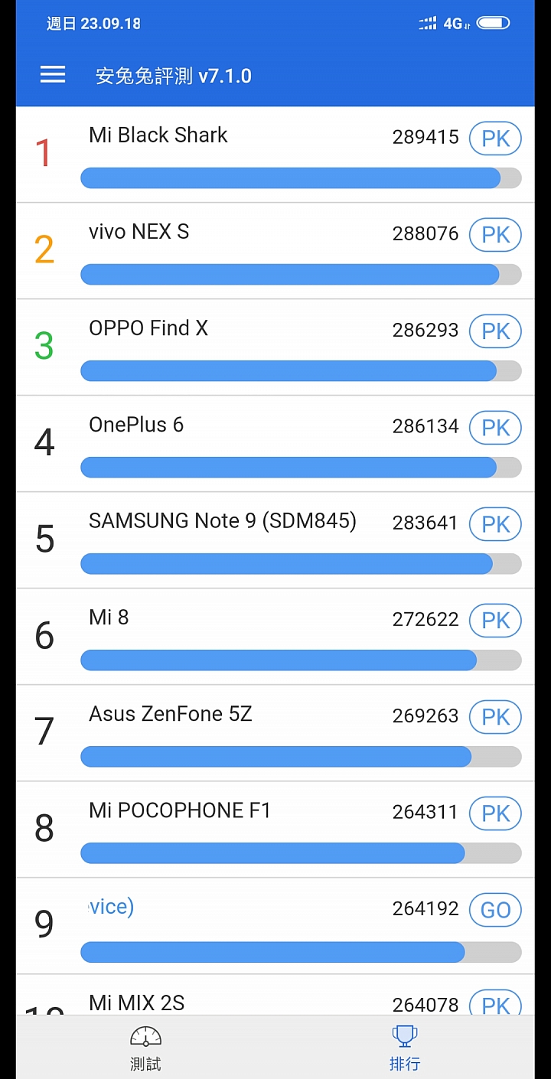Tap PK button for Asus ZenFone 5Z
This screenshot has height=1079, width=551.
[x=495, y=717]
